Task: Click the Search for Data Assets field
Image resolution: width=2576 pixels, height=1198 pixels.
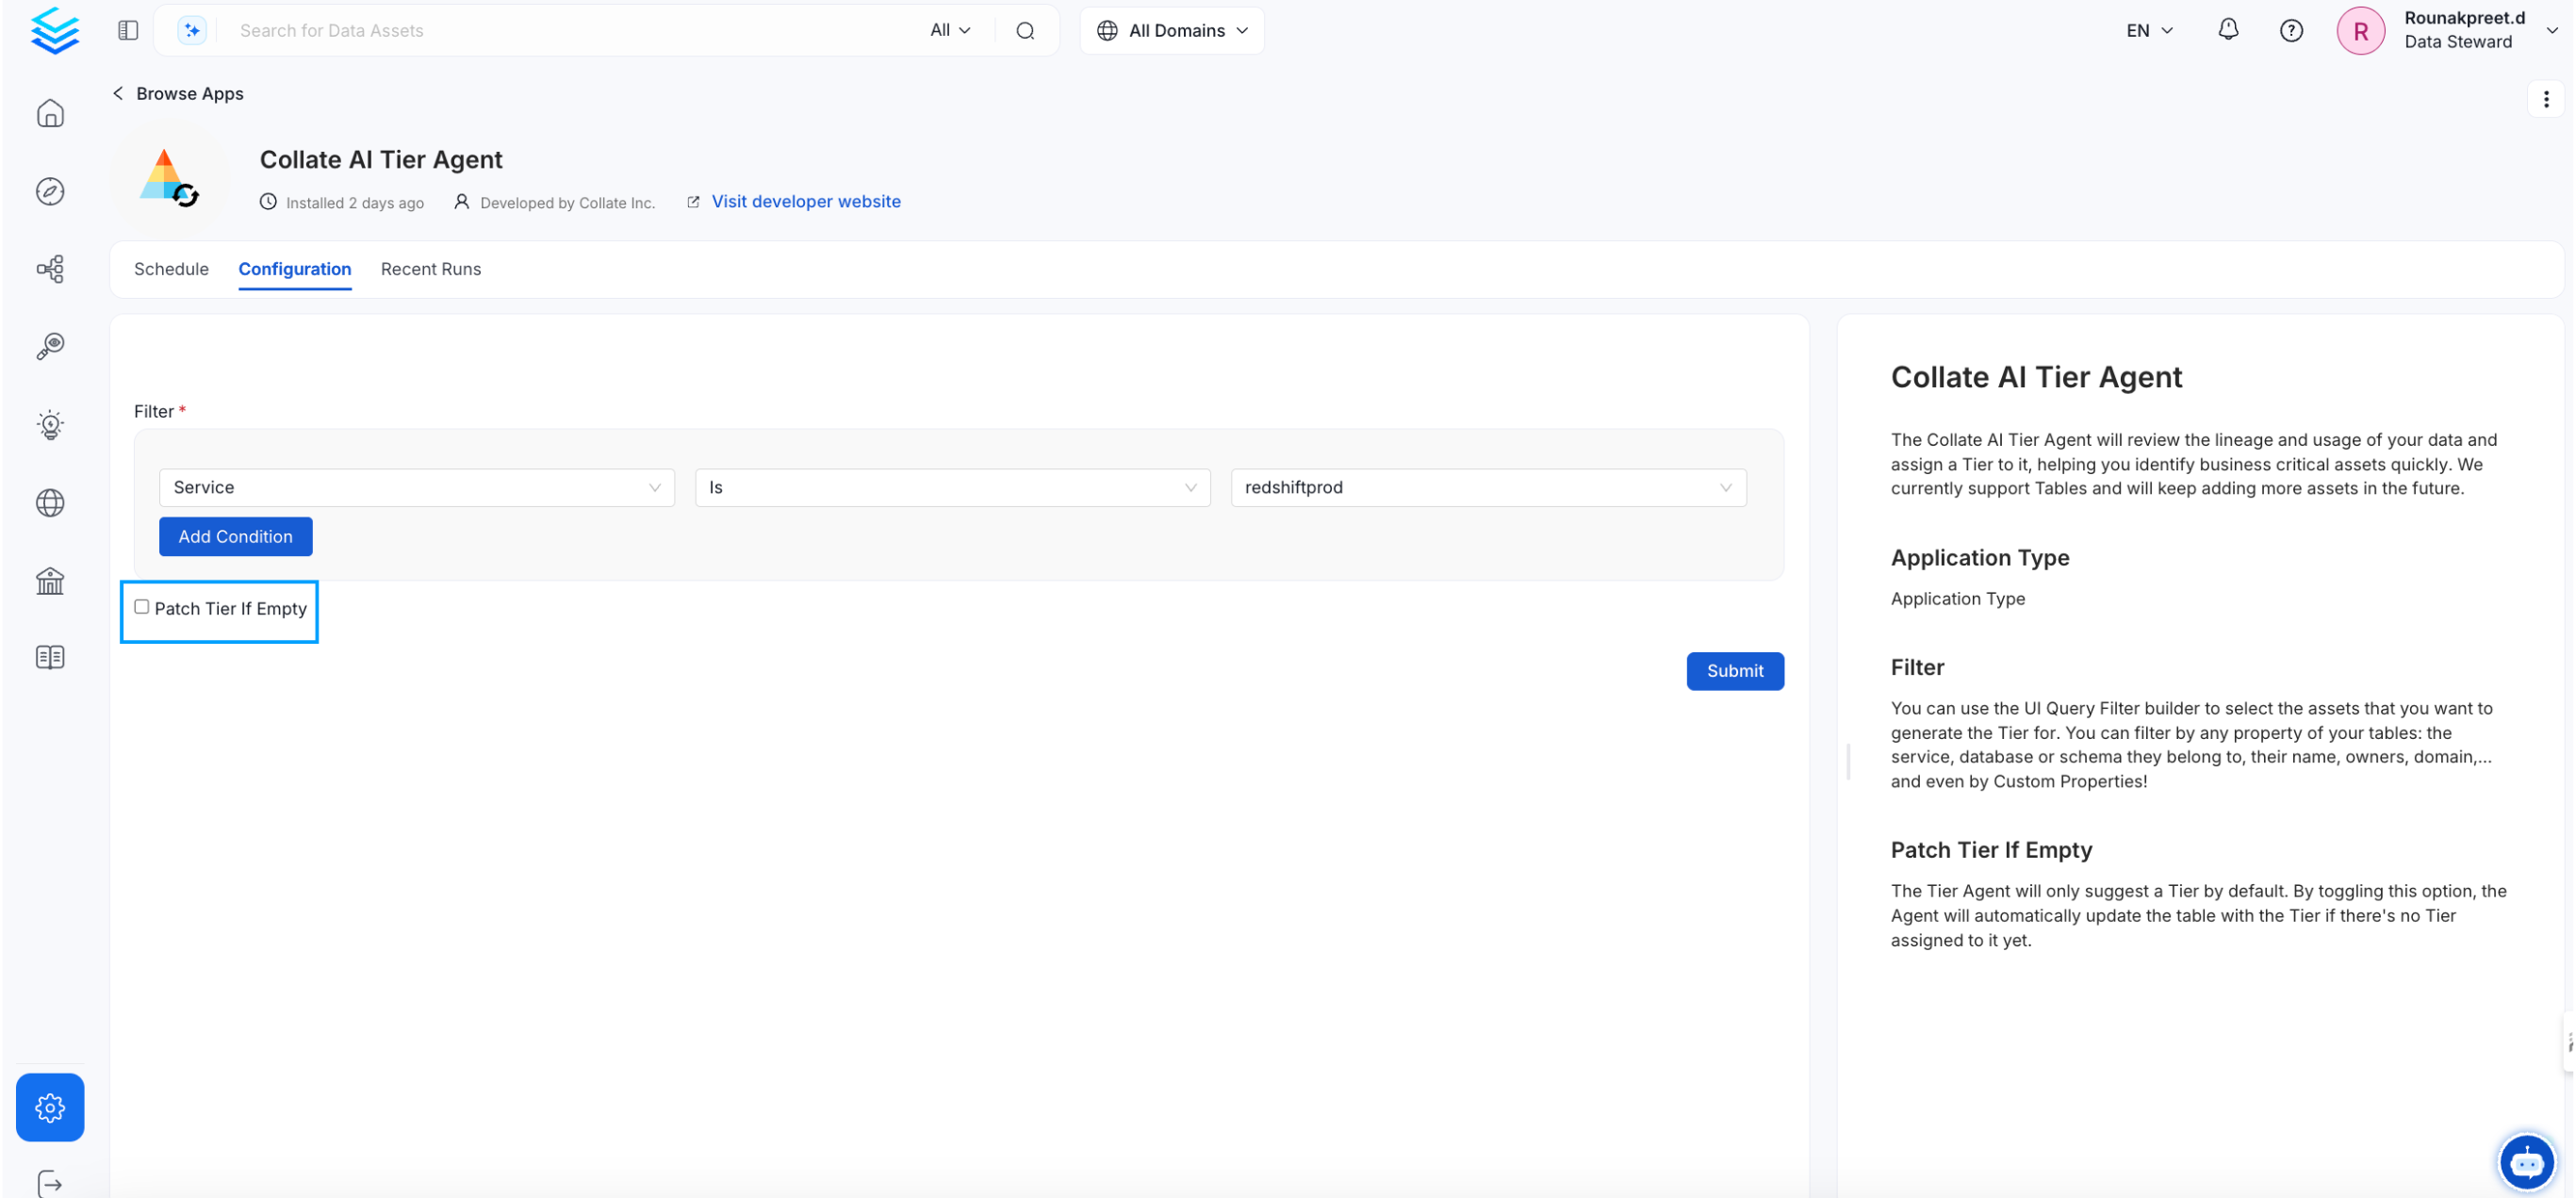Action: [570, 30]
